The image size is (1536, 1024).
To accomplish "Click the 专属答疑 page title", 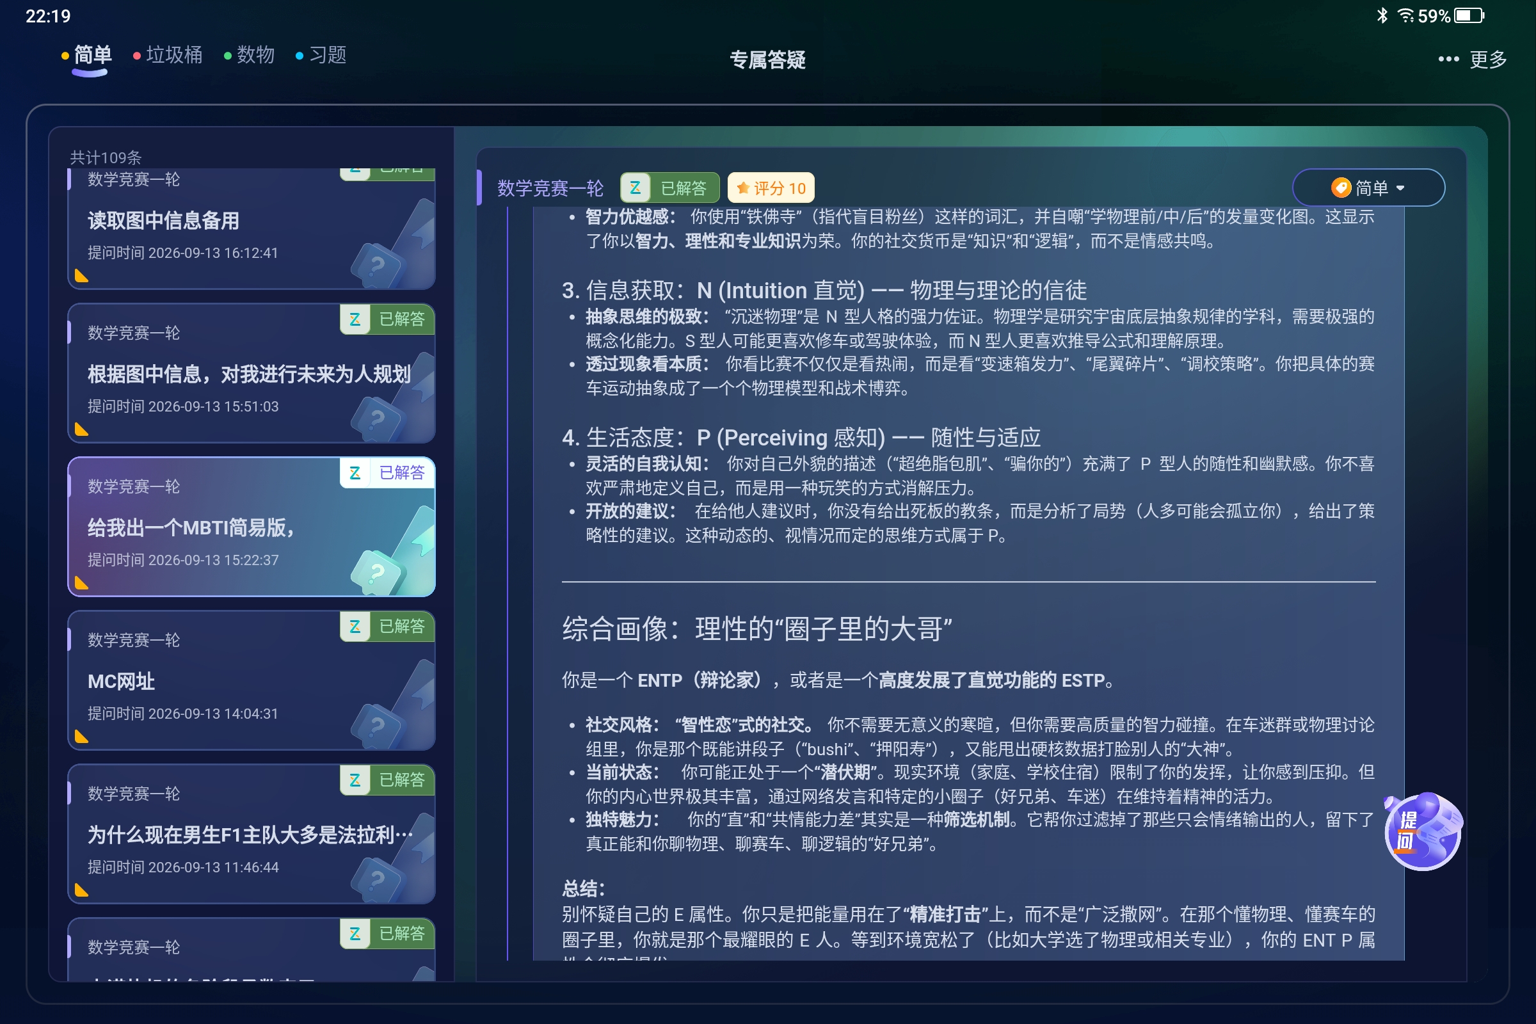I will [x=767, y=60].
